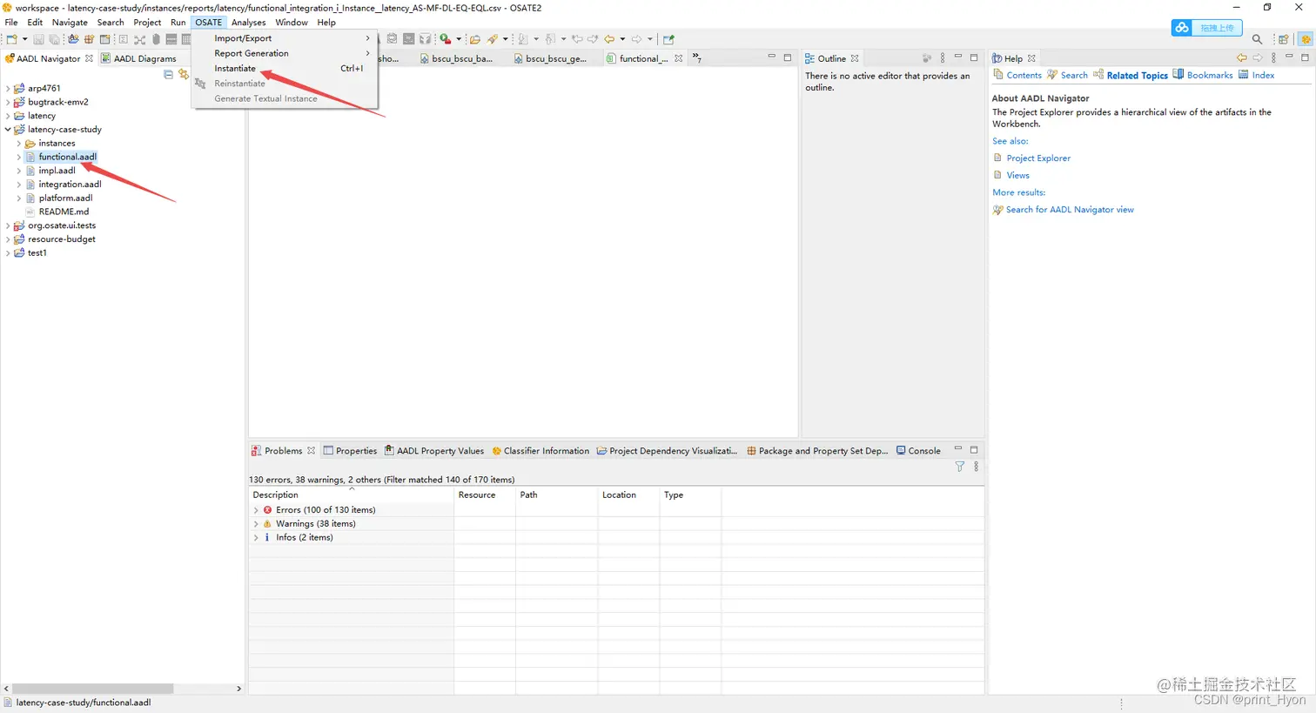Open the Analyses menu
The image size is (1316, 713).
(x=249, y=23)
